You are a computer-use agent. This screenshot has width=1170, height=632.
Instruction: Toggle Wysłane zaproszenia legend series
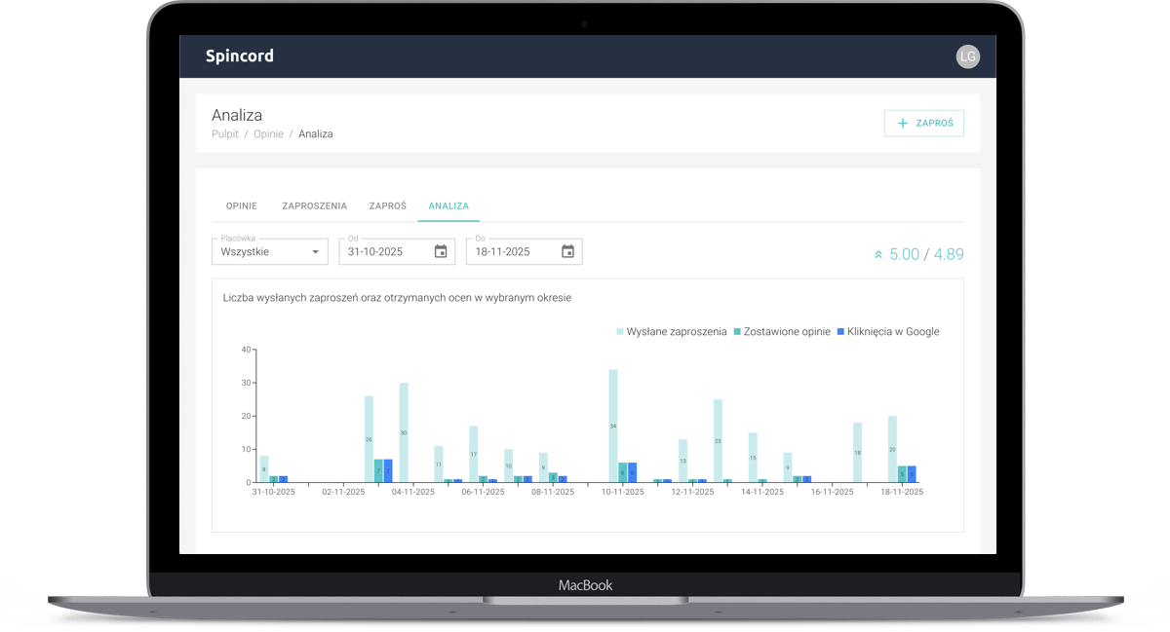672,332
